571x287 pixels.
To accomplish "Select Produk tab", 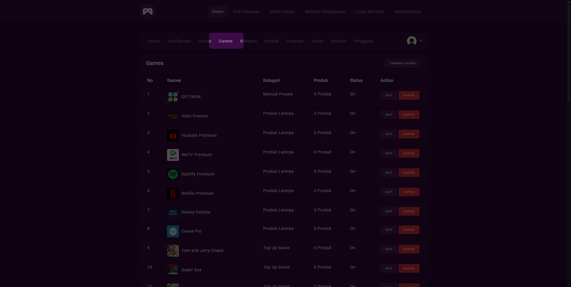I will (x=272, y=41).
